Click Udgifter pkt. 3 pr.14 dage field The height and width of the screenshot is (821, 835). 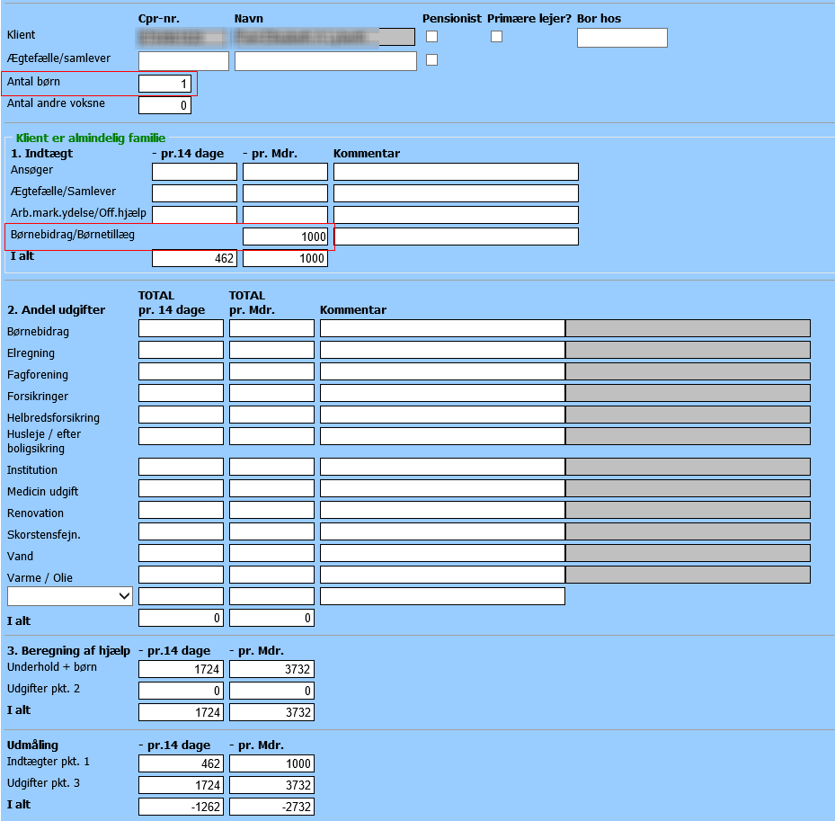pos(181,785)
